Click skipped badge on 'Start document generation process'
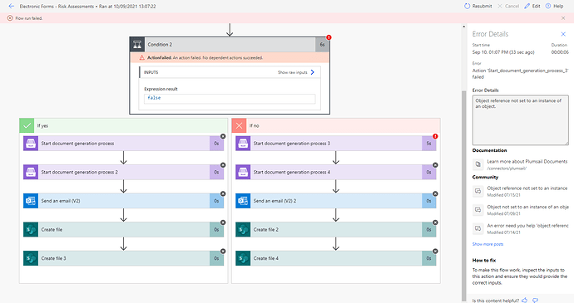This screenshot has height=303, width=574. [223, 136]
